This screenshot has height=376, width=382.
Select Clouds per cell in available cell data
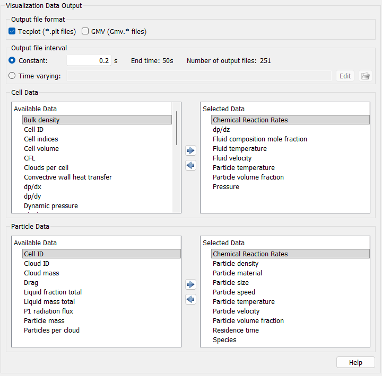pos(46,167)
